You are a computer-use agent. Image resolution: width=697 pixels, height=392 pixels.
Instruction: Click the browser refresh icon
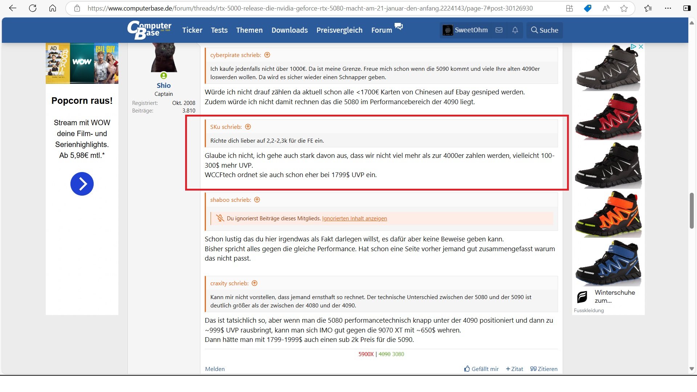(x=33, y=8)
